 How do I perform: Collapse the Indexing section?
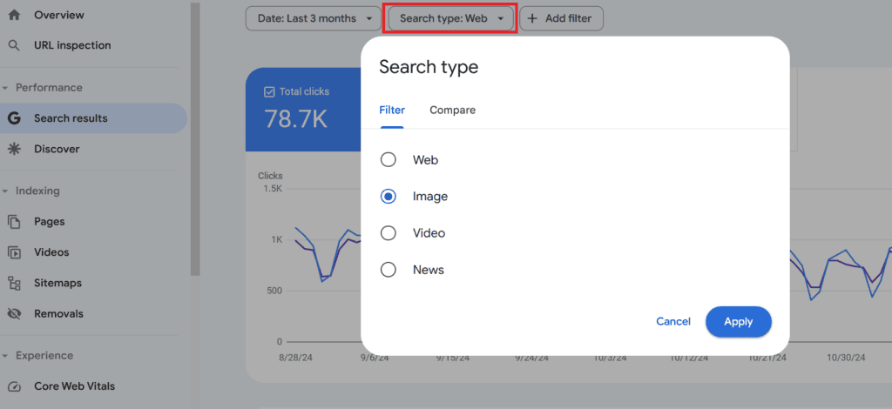pyautogui.click(x=5, y=191)
